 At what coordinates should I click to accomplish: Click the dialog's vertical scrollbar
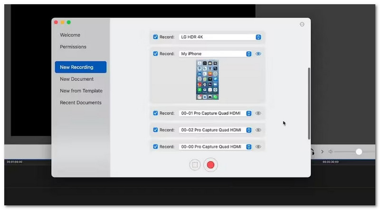point(309,104)
